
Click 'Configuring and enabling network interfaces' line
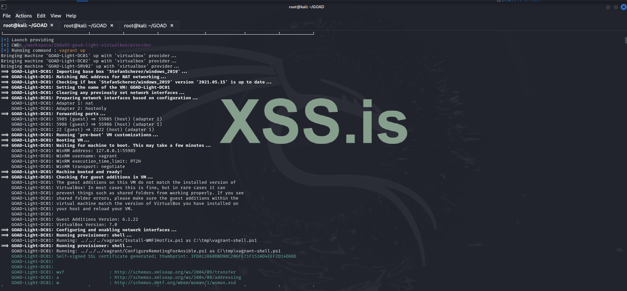tap(89, 230)
